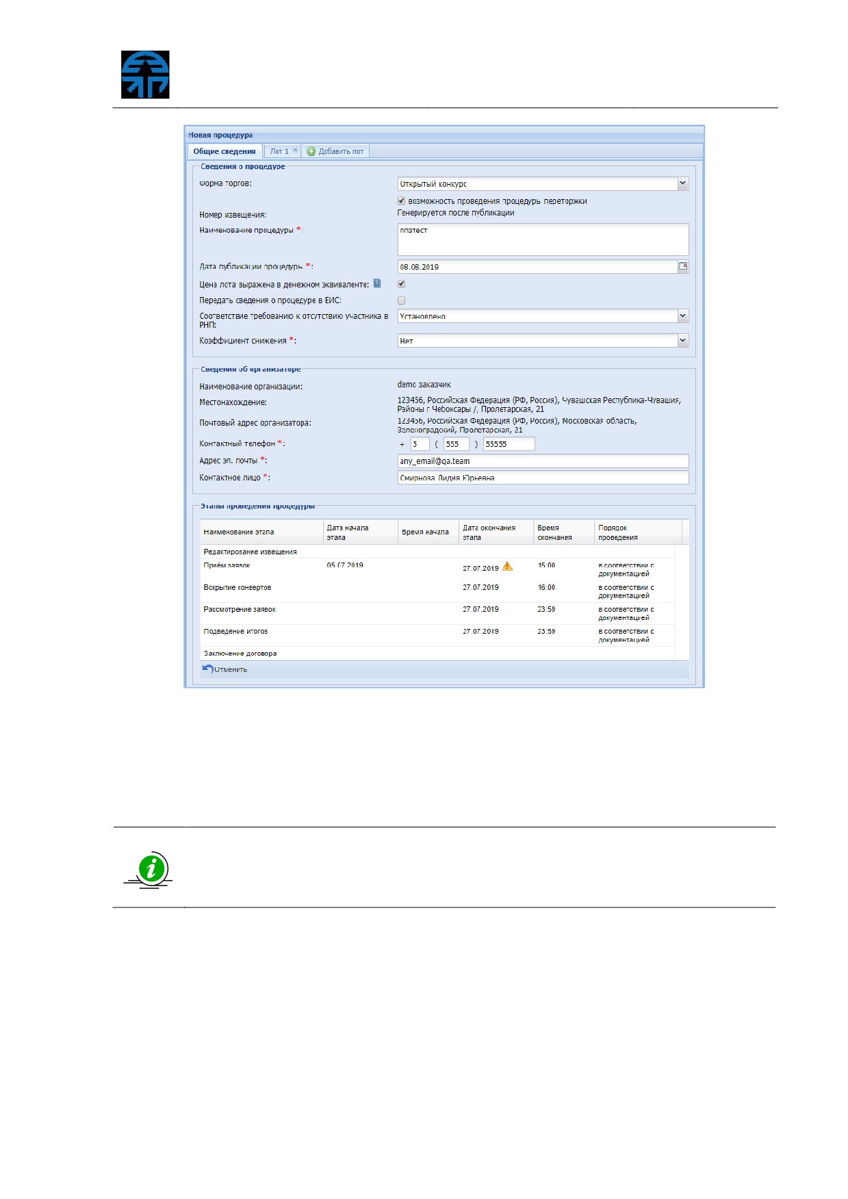Click the Отменить undo arrow icon
The image size is (848, 1199).
207,669
